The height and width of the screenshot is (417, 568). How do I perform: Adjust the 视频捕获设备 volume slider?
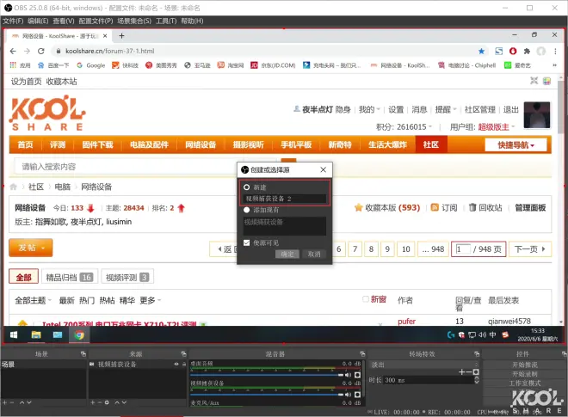pos(267,395)
